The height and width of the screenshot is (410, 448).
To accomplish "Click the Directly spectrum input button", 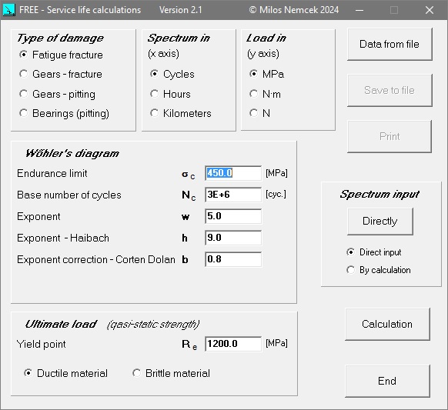I will click(380, 222).
